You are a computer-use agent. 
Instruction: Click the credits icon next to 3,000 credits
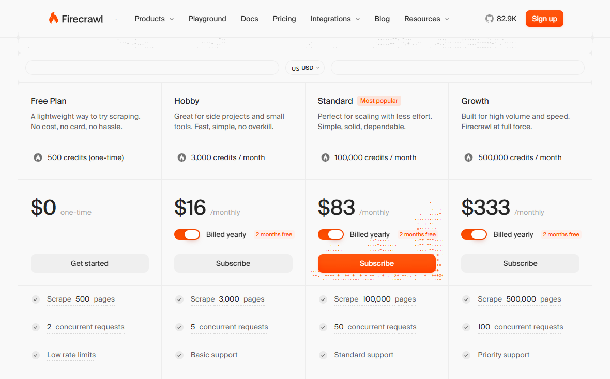coord(181,157)
